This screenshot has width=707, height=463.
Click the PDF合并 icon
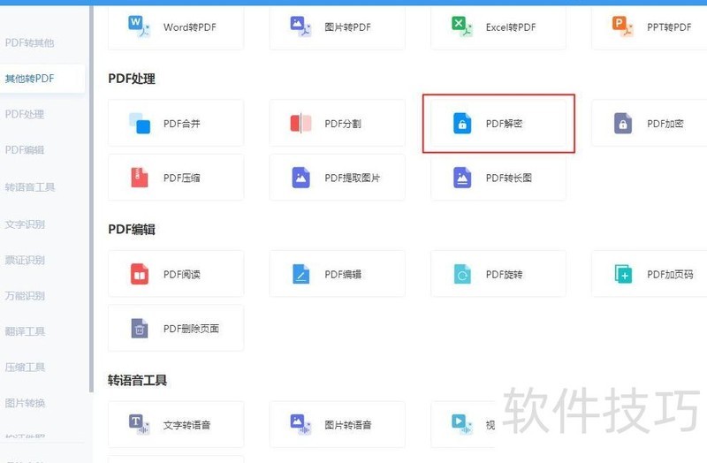(x=140, y=123)
